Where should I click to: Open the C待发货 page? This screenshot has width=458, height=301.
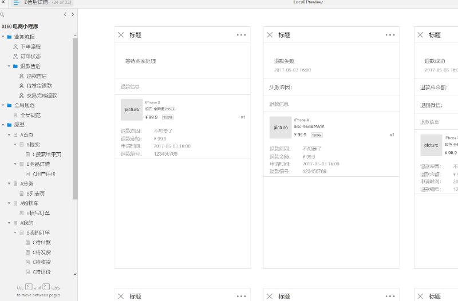(42, 252)
